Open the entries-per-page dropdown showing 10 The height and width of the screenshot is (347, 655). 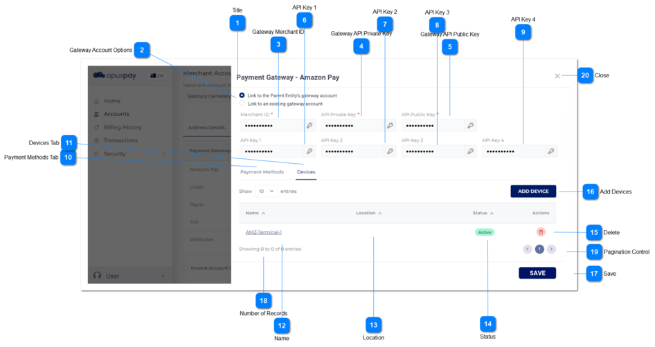coord(266,191)
